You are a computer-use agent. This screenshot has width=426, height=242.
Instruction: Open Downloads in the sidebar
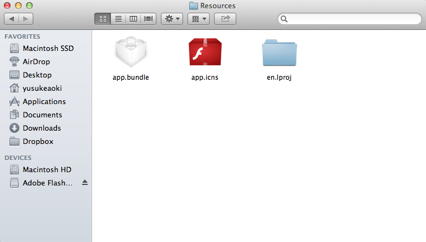pos(45,128)
